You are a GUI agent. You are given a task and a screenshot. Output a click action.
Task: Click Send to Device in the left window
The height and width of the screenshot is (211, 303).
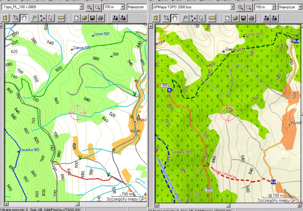115,18
